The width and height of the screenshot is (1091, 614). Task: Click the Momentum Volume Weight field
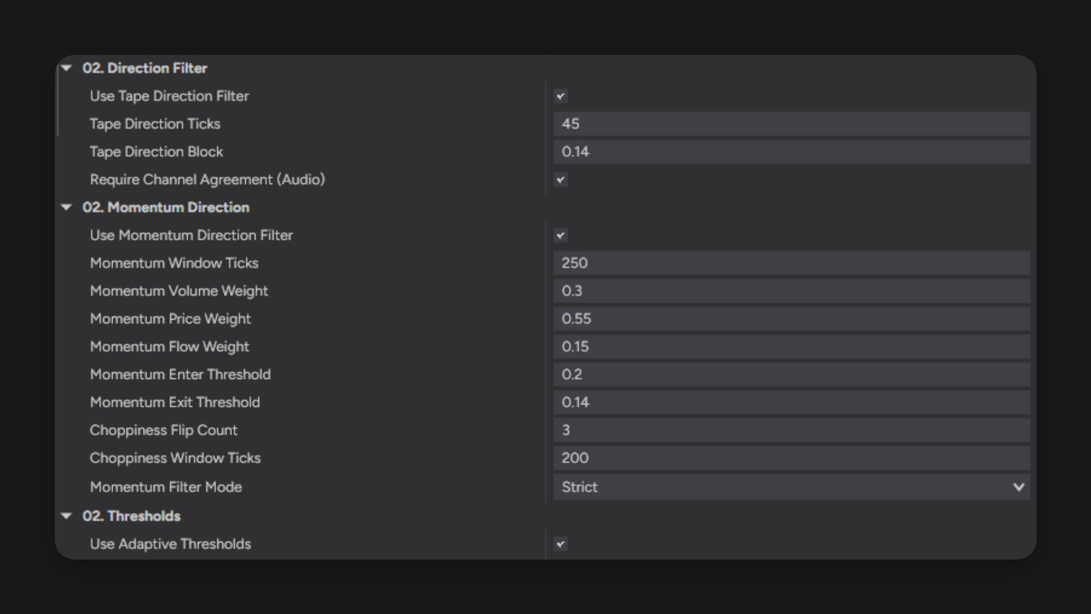[792, 291]
